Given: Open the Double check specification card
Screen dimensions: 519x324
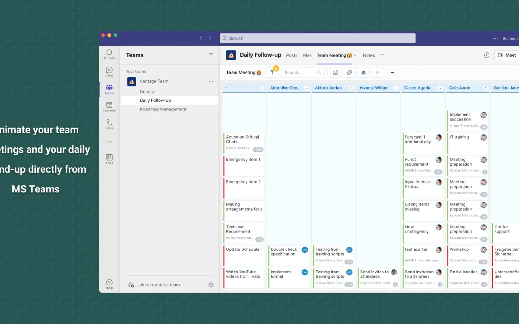Looking at the screenshot, I should point(289,255).
